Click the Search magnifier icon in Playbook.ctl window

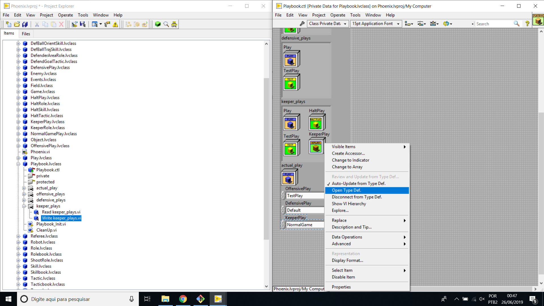[x=517, y=24]
